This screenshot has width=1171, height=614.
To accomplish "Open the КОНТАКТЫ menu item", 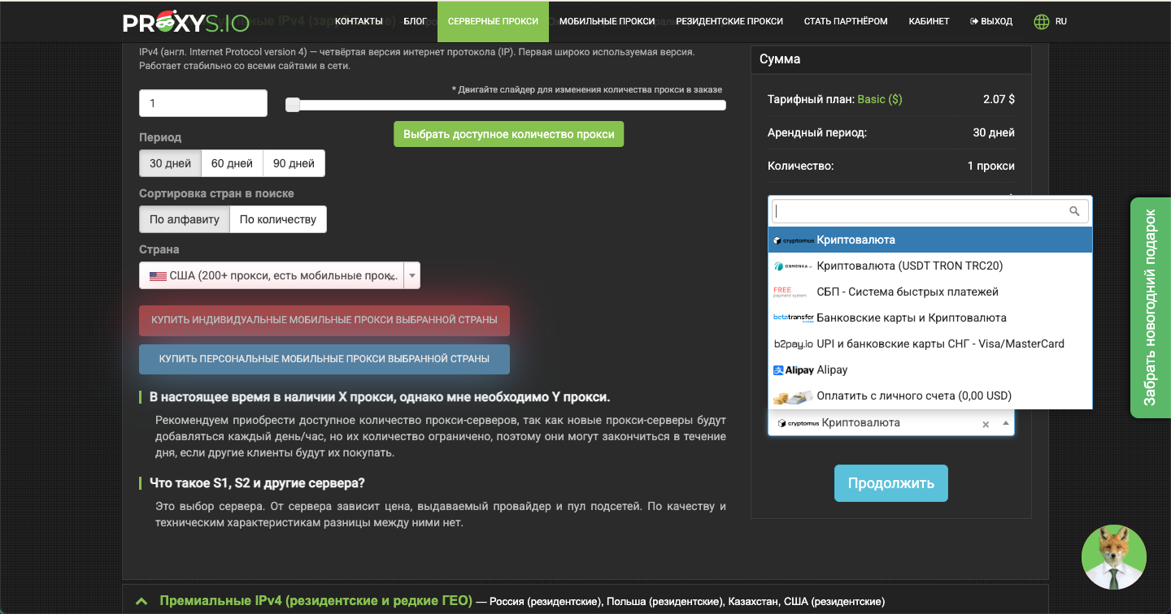I will point(359,22).
